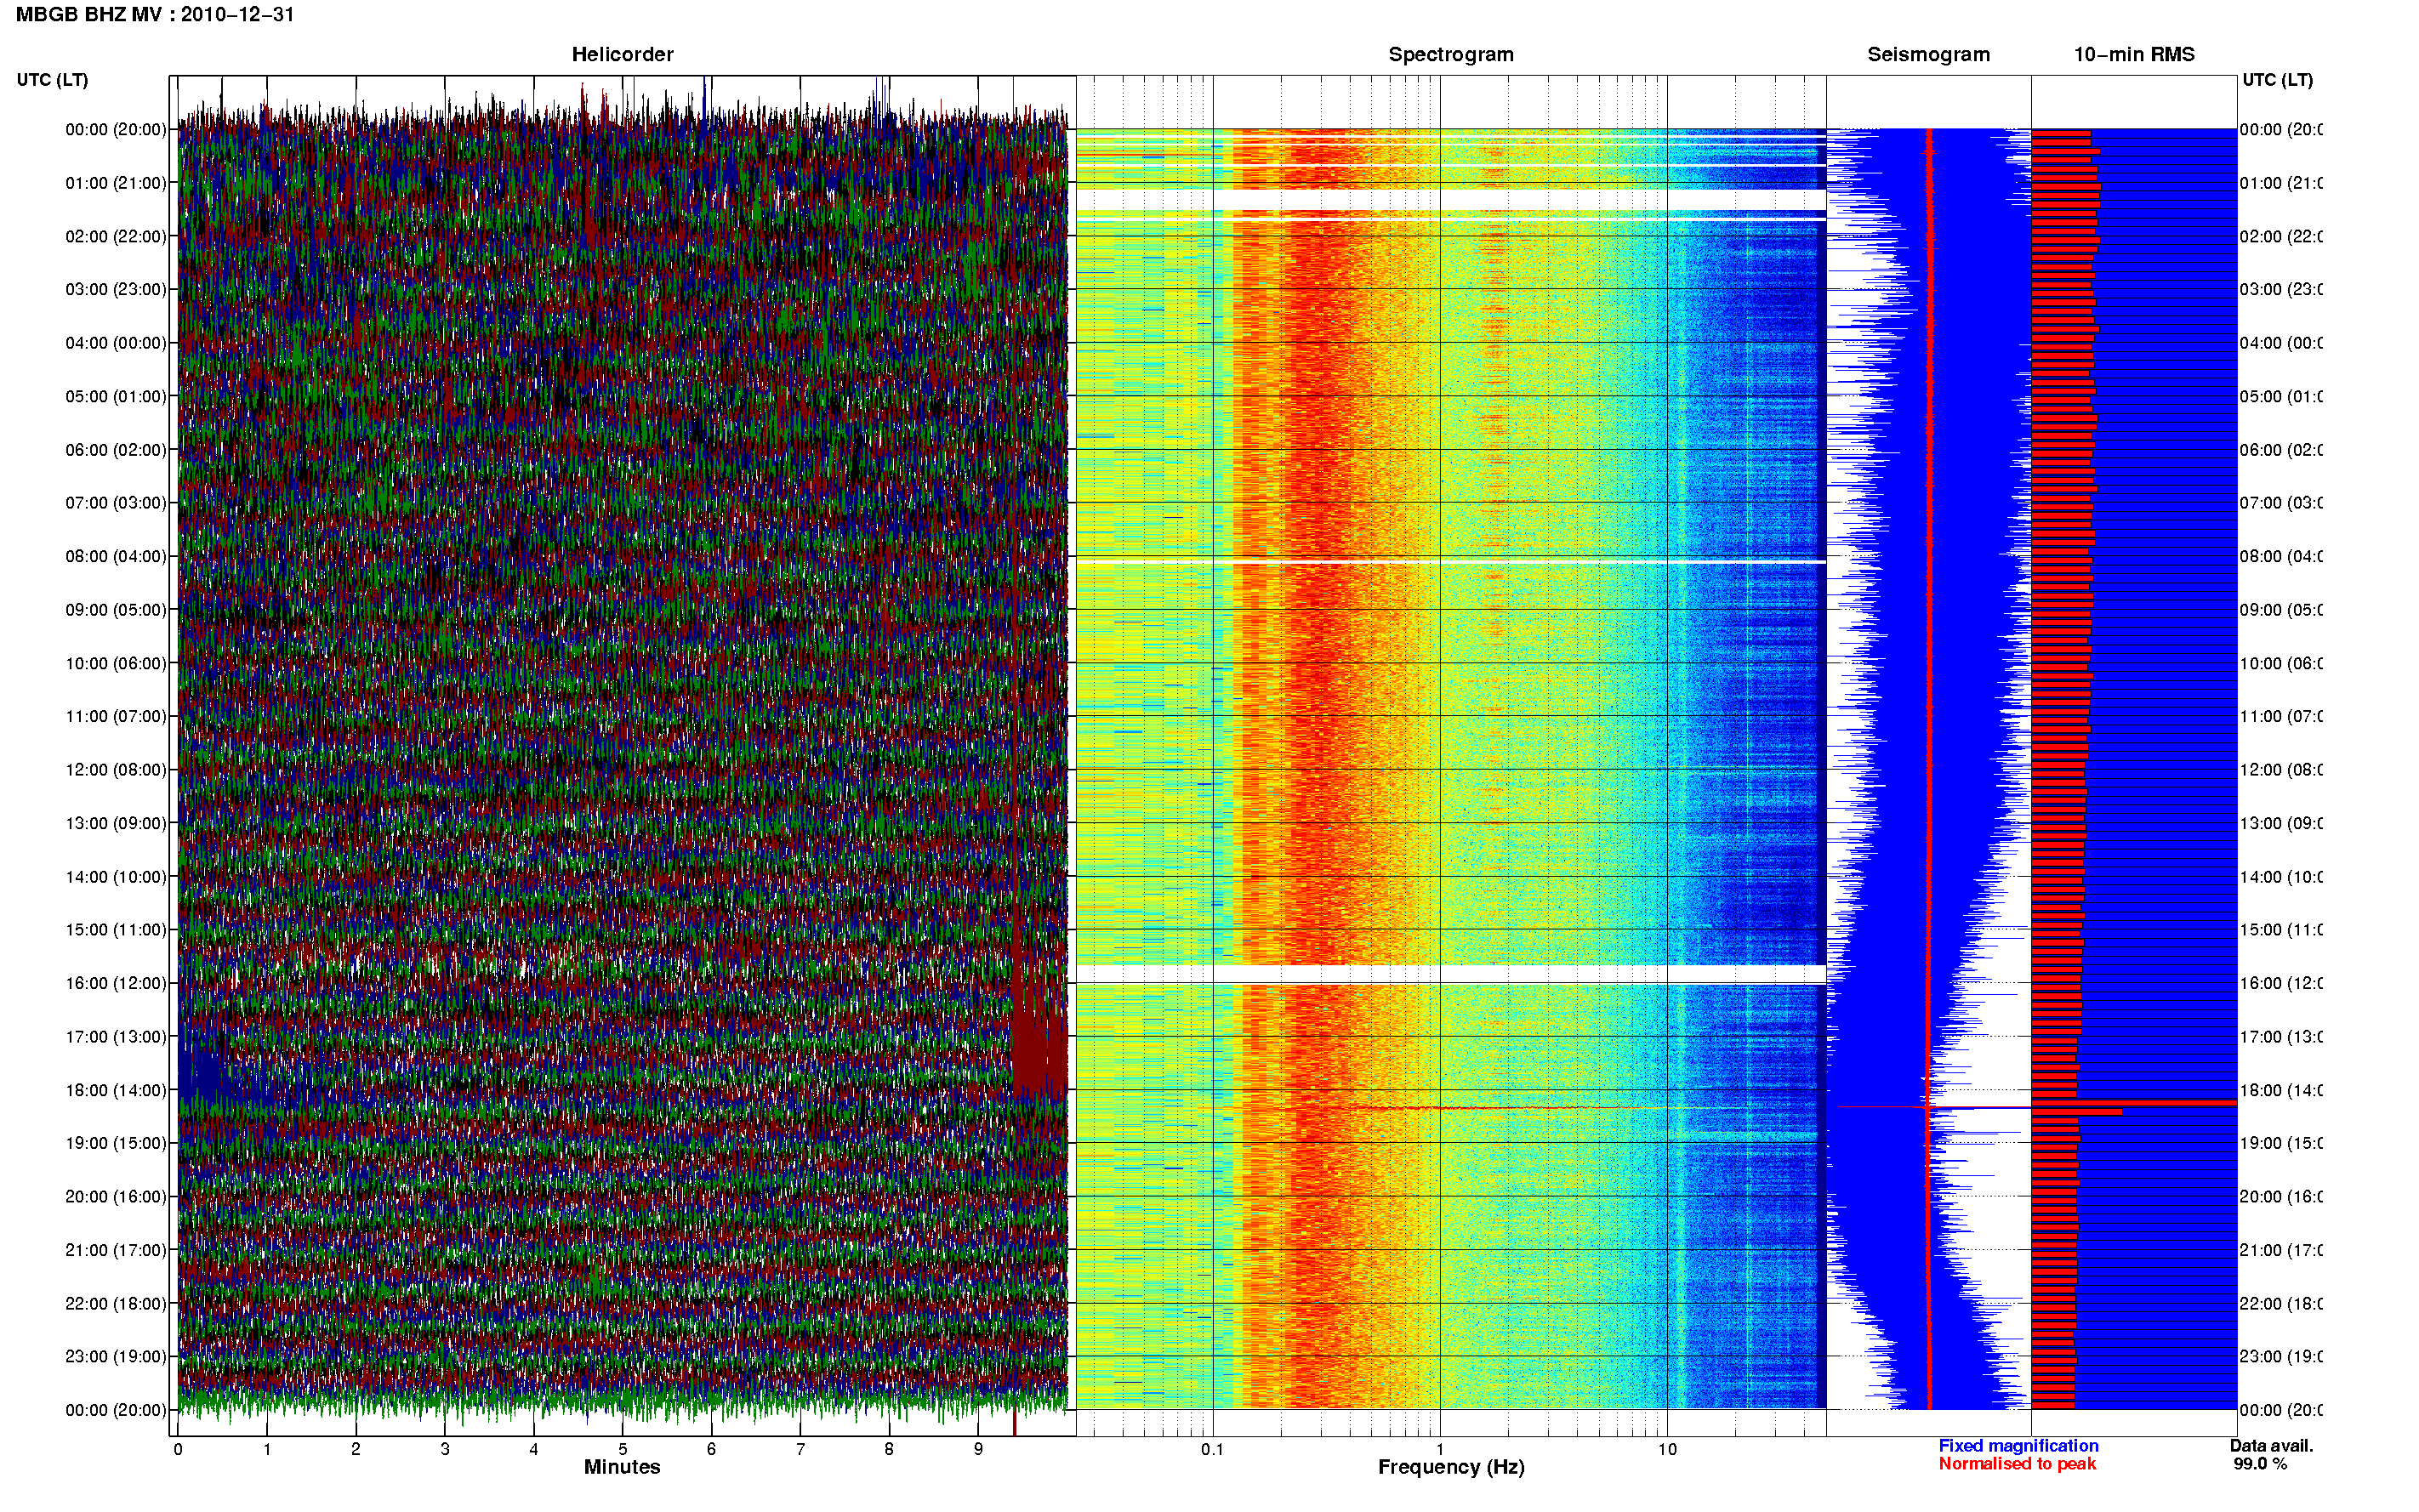
Task: Click minute tick '9' on helicorder axis
Action: tap(978, 1449)
